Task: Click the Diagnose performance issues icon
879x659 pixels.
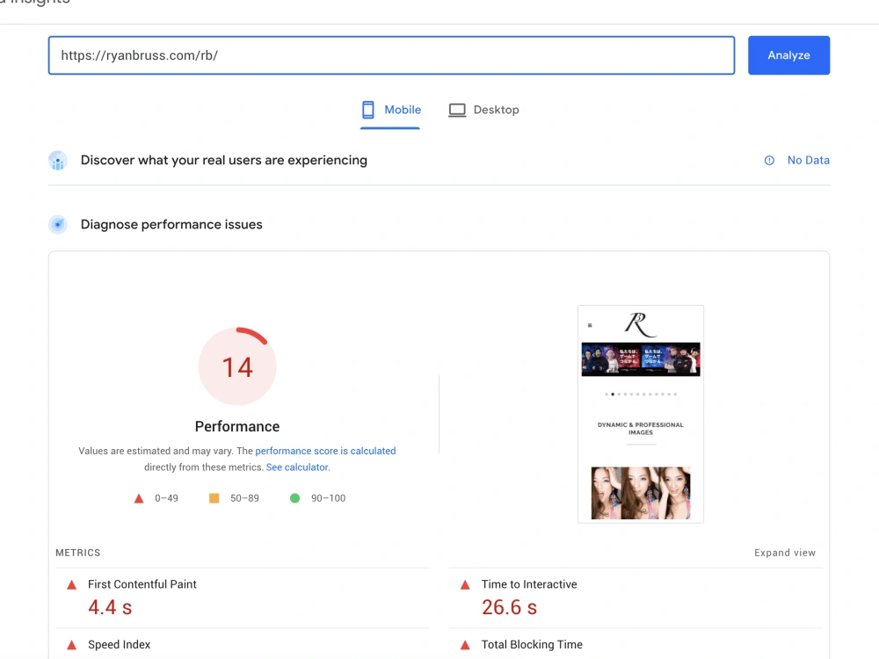Action: pyautogui.click(x=58, y=225)
